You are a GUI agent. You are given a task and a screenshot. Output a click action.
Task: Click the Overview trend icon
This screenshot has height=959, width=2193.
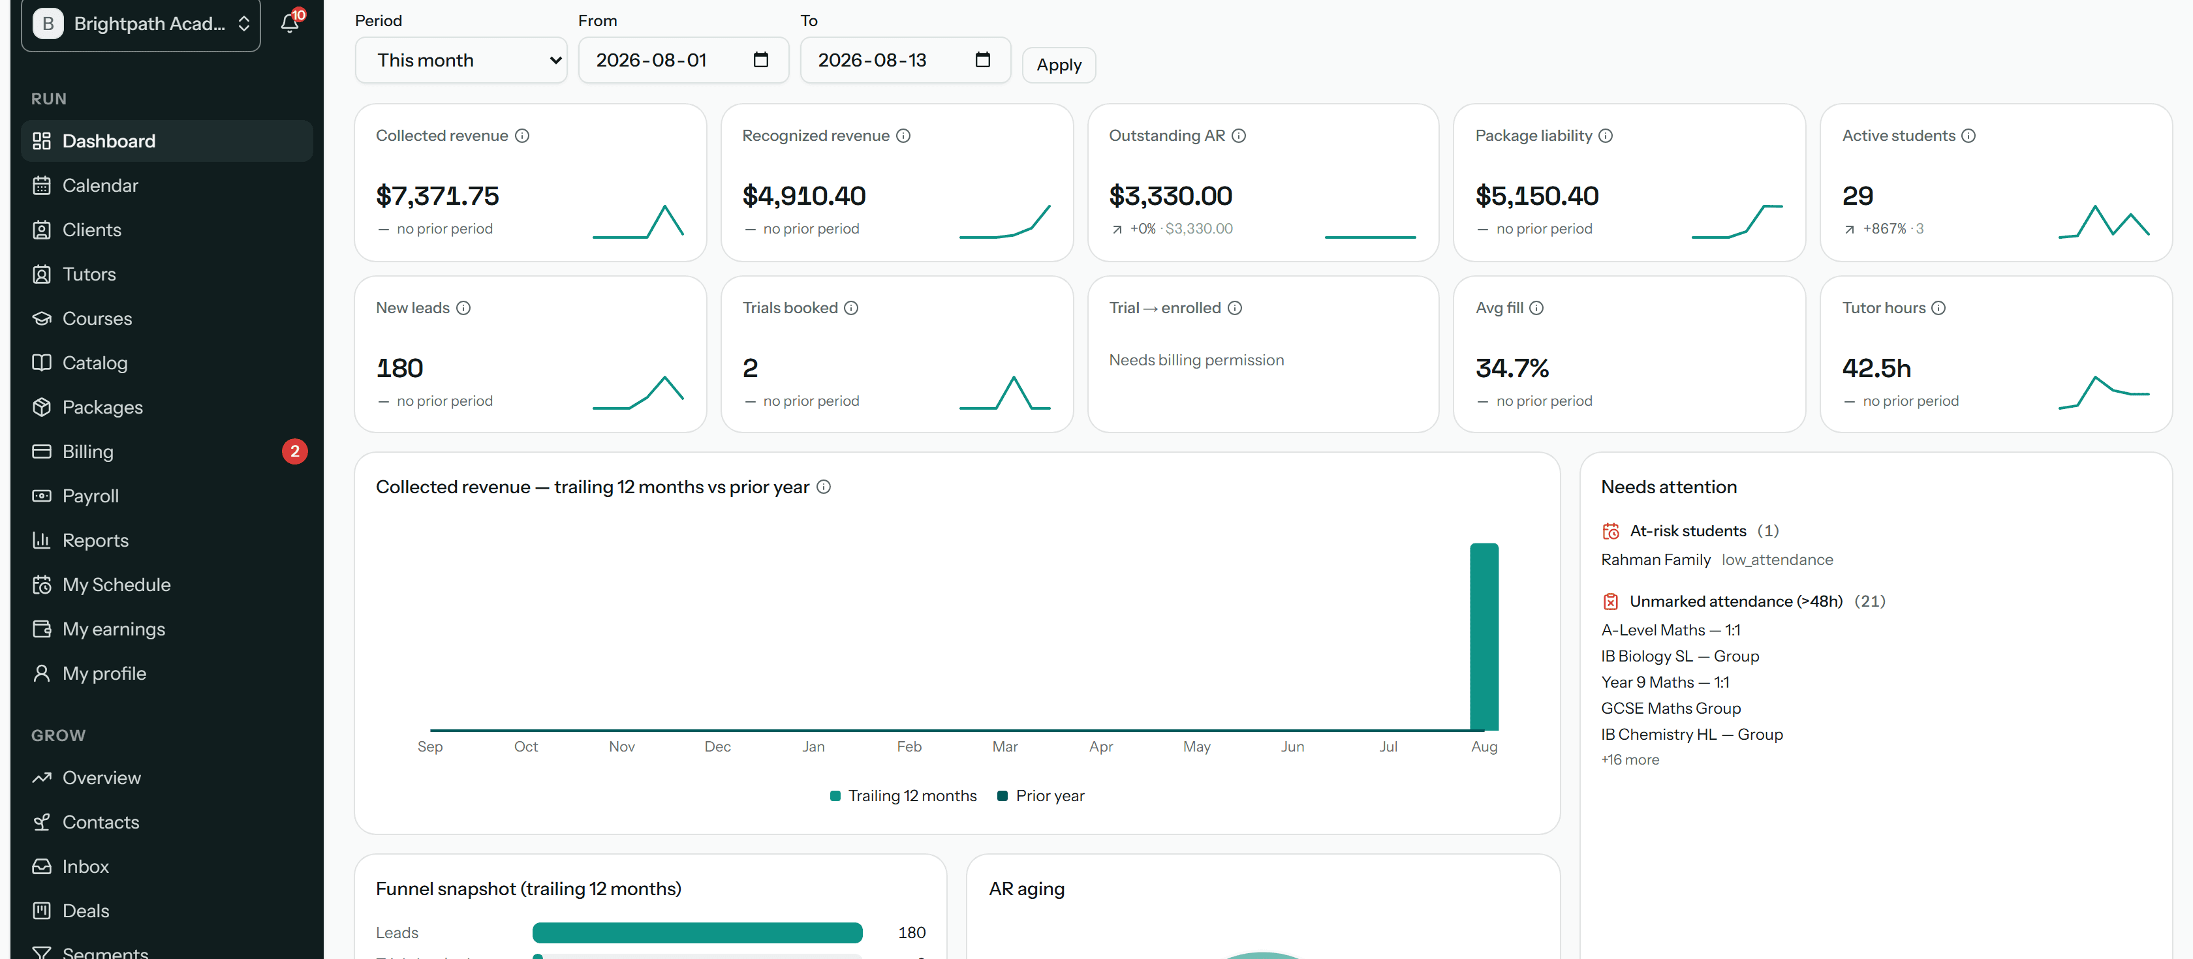pos(42,778)
